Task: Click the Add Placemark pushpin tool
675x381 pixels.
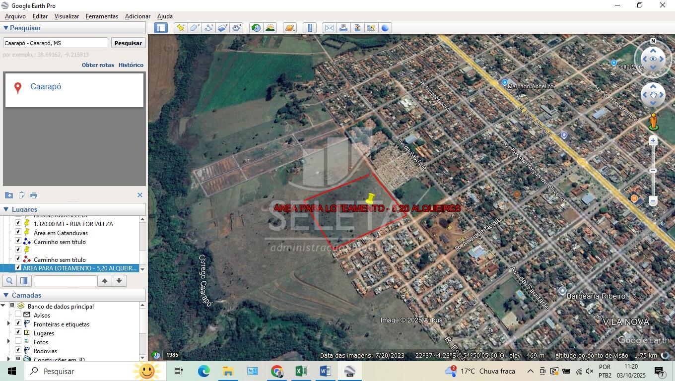Action: pyautogui.click(x=181, y=28)
